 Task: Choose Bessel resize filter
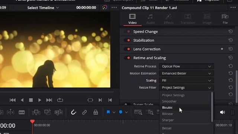167,128
